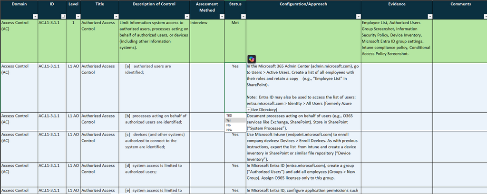The width and height of the screenshot is (487, 194).
Task: Select the 'Limit information system access' description cell
Action: click(x=154, y=41)
